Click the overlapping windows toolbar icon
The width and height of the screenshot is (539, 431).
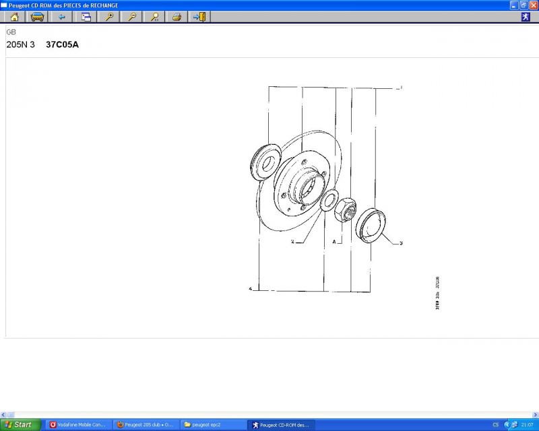coord(86,17)
